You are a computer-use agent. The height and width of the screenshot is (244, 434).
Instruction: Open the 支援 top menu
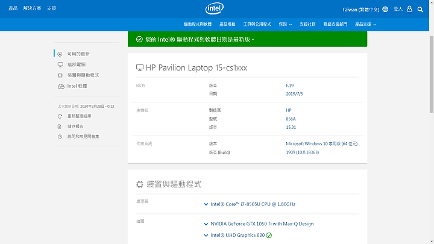(x=51, y=8)
